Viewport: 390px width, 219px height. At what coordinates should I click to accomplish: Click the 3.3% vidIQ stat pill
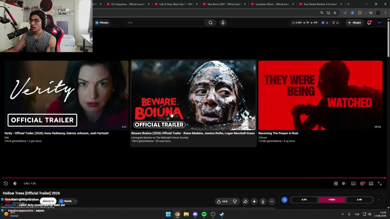pyautogui.click(x=304, y=200)
